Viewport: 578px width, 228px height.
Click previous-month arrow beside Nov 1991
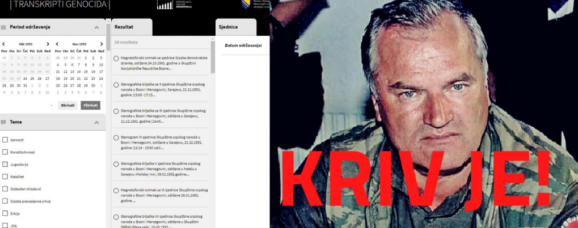pos(57,44)
